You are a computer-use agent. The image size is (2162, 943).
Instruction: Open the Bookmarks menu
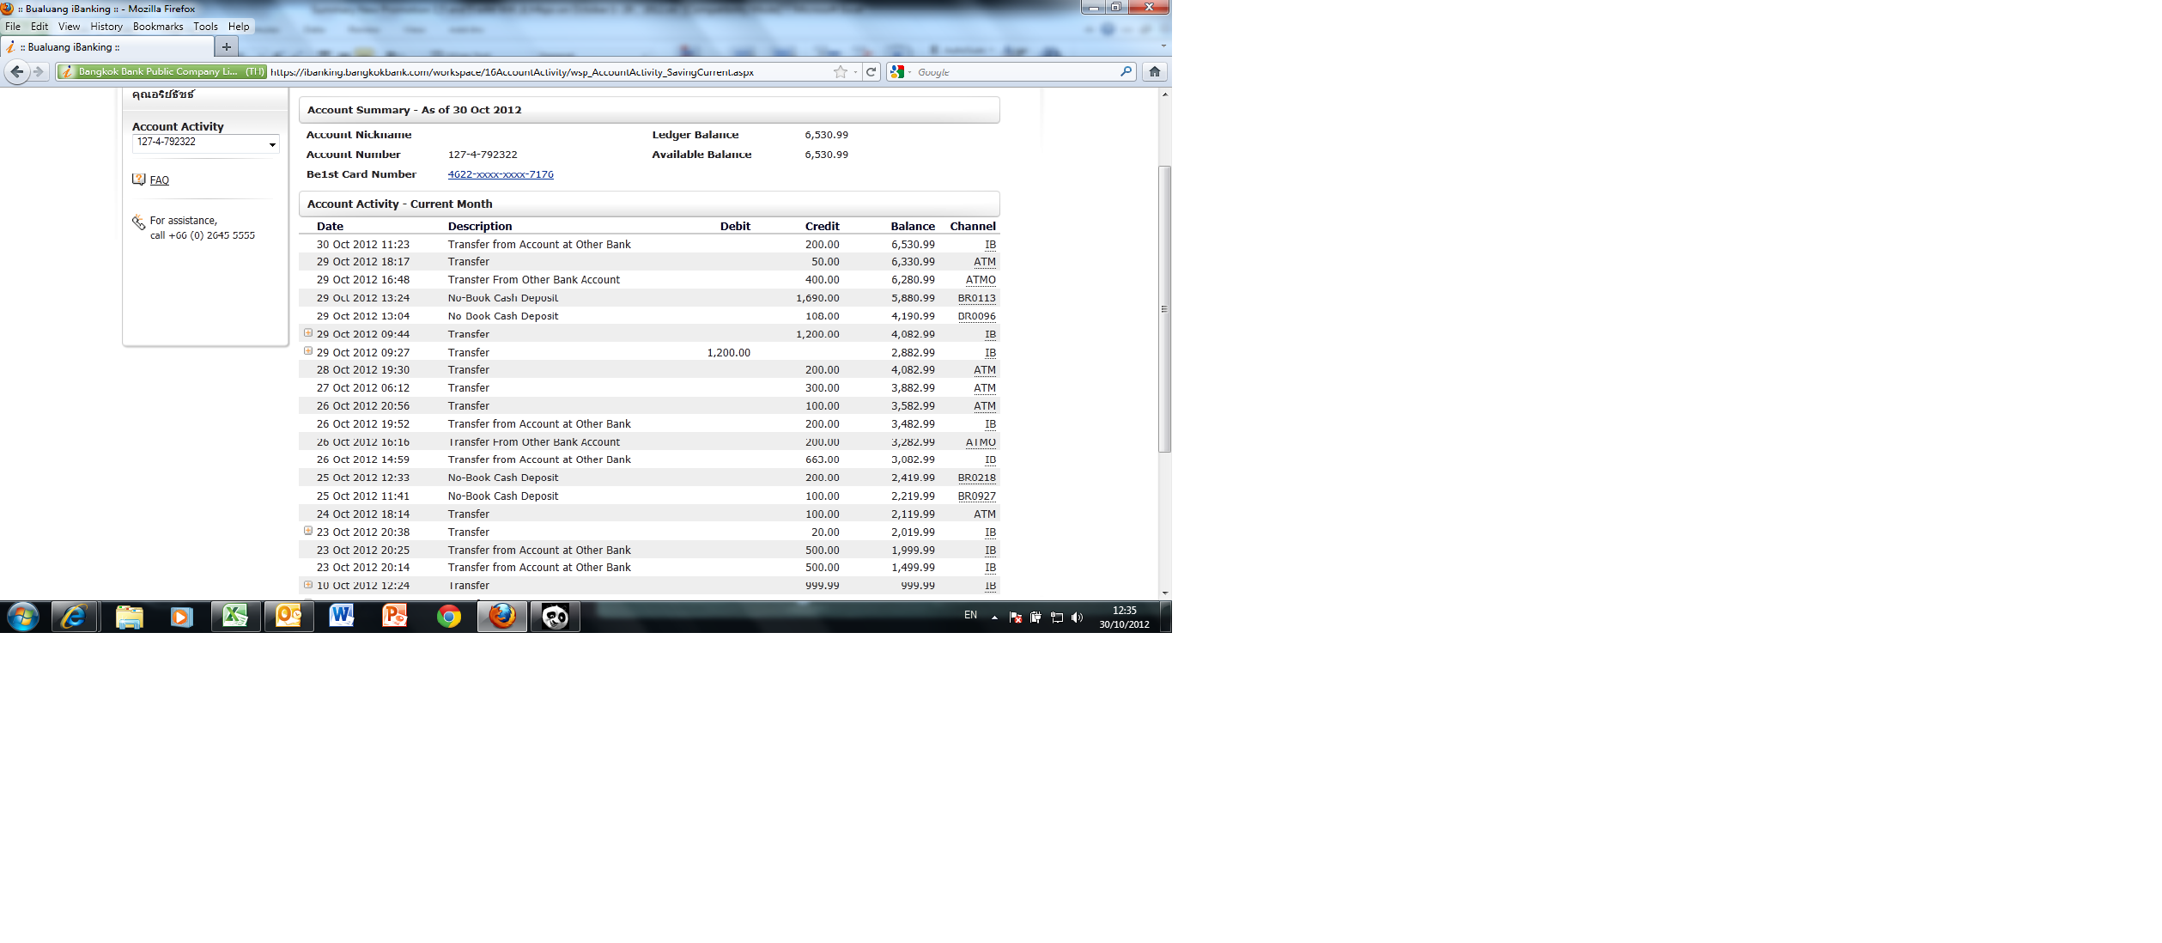coord(158,27)
